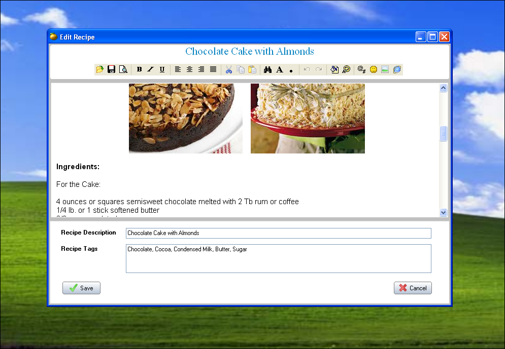Center align the text

[189, 69]
